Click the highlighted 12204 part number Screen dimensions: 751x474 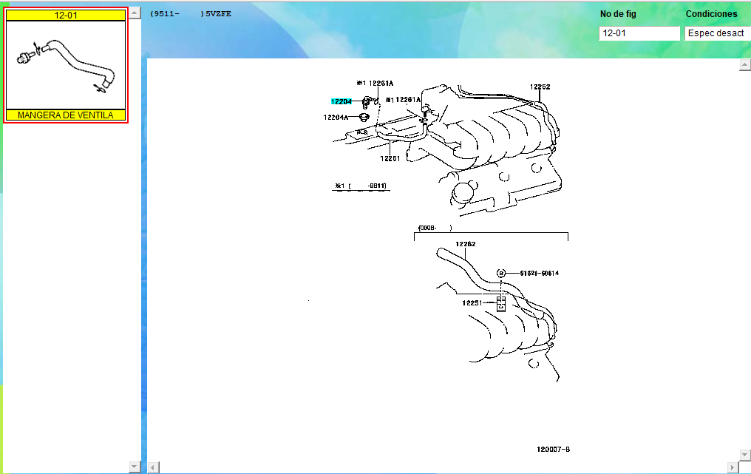point(341,101)
